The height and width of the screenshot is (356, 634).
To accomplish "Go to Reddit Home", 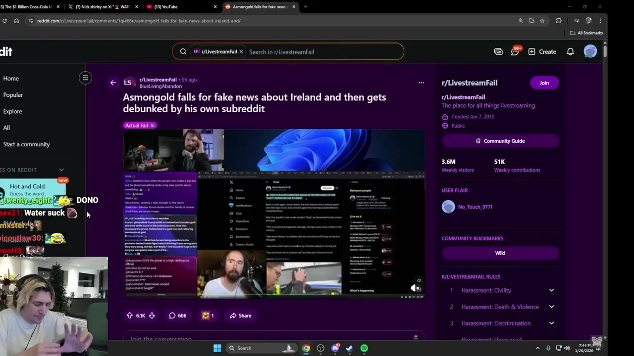I will 11,78.
